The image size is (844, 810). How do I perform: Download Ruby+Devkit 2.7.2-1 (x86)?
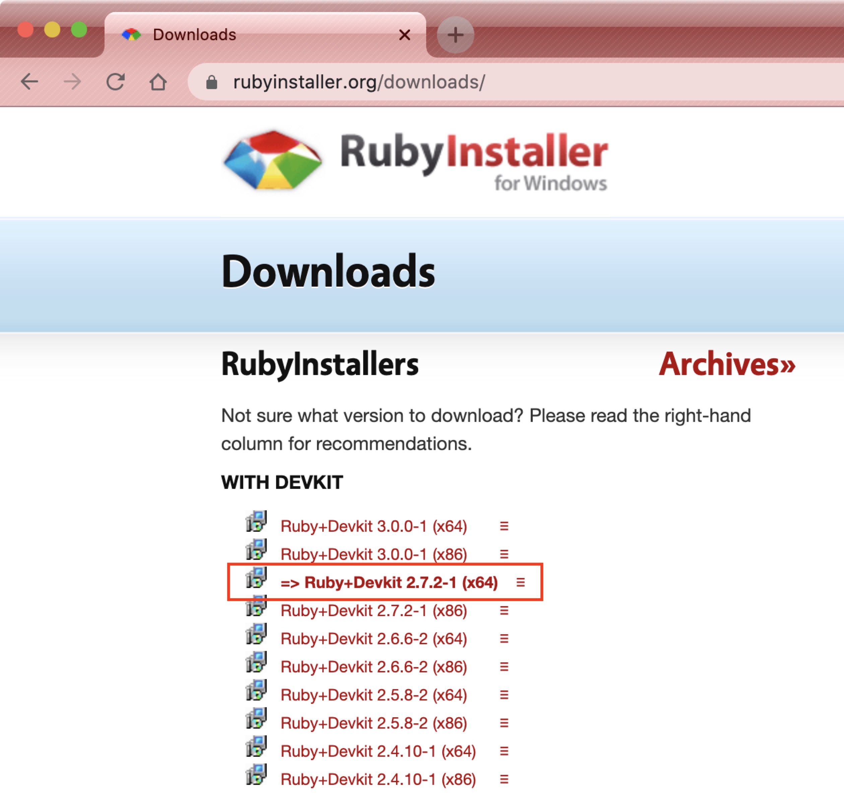pyautogui.click(x=374, y=610)
